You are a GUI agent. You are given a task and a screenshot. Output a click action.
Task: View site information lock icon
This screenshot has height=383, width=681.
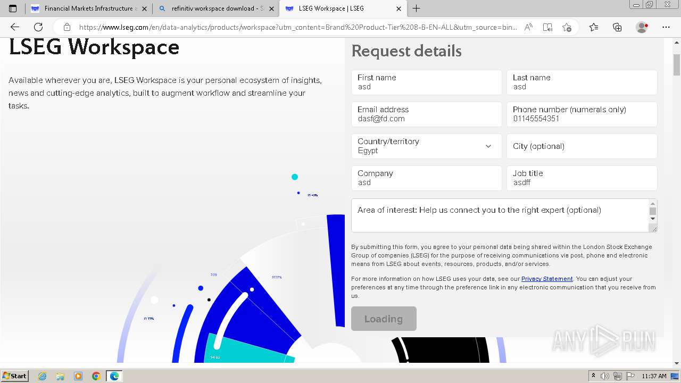[67, 27]
